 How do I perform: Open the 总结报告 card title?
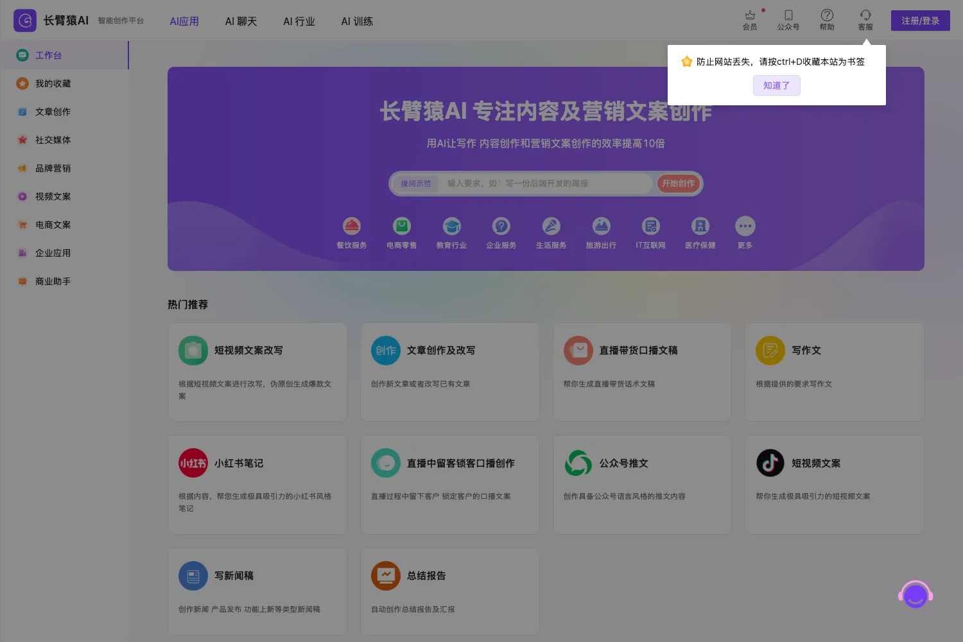(x=426, y=576)
